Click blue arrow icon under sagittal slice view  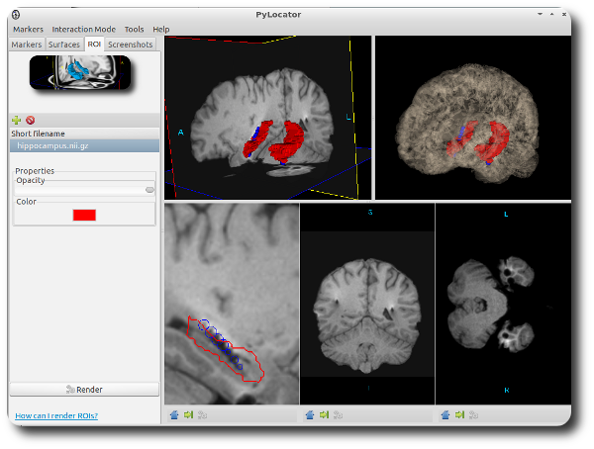point(174,414)
